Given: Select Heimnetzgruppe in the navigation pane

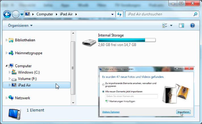Looking at the screenshot, I should (29, 53).
